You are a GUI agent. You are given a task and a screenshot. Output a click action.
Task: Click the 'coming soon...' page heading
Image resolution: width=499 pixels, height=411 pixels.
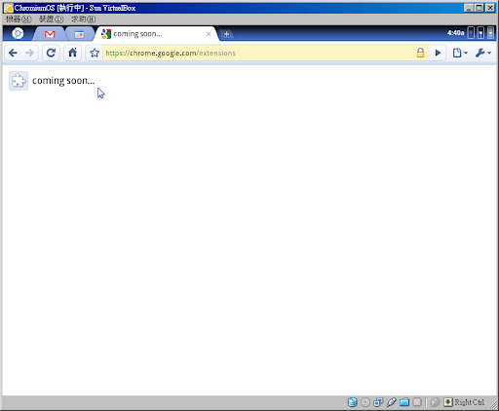click(x=63, y=81)
